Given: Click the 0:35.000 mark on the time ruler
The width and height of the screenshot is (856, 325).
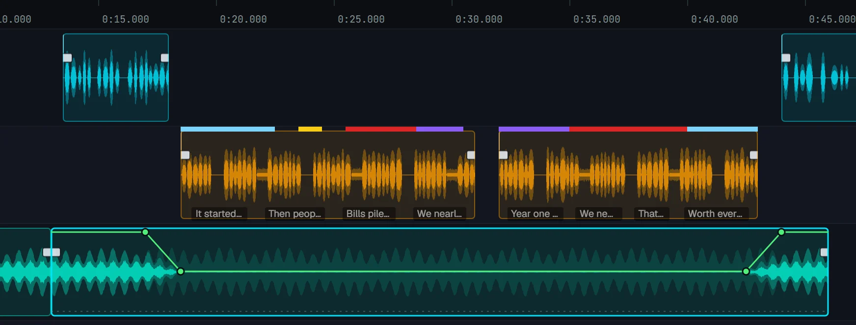Looking at the screenshot, I should pyautogui.click(x=596, y=19).
